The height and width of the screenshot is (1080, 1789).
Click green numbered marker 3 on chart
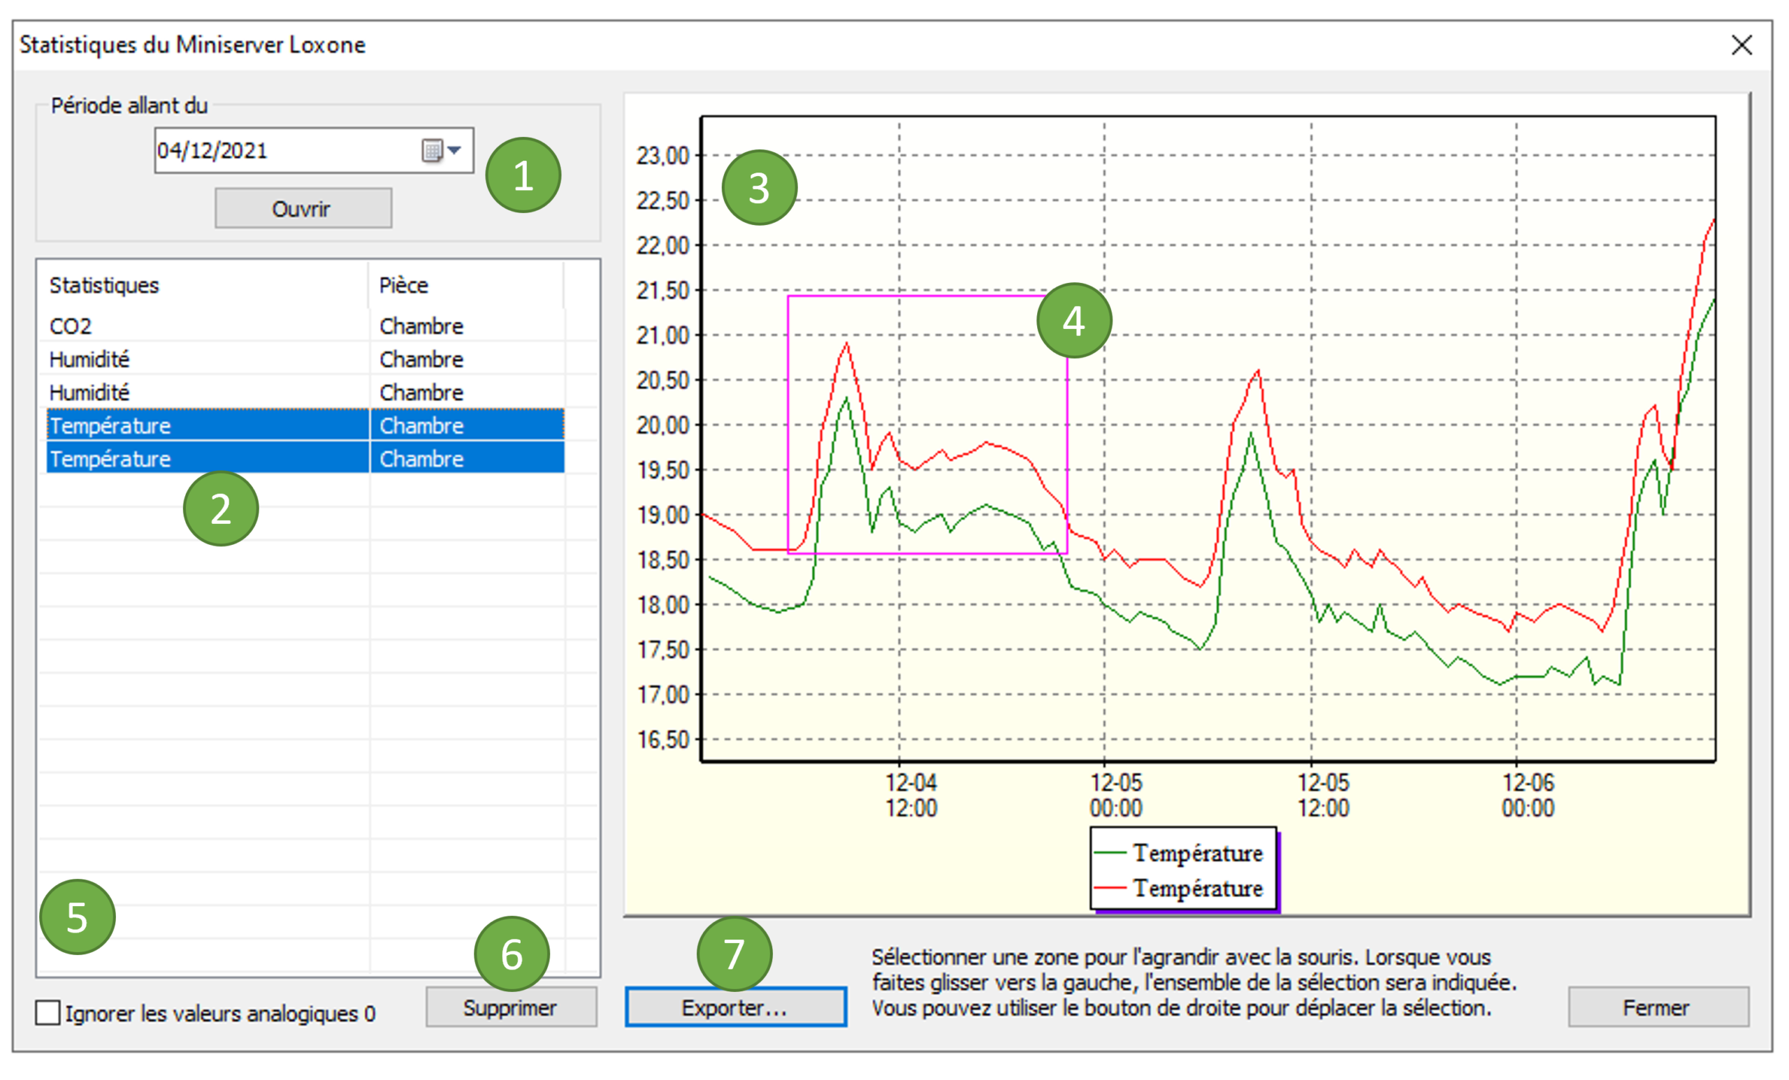760,188
